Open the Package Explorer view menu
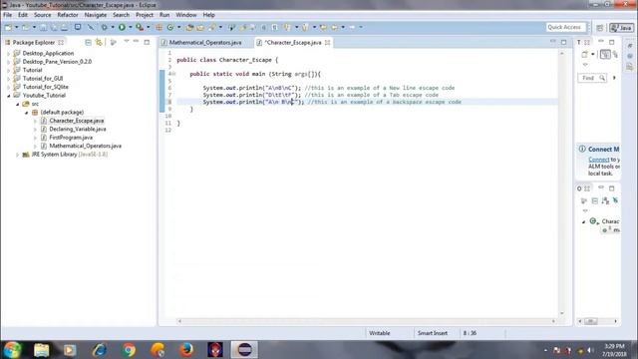The width and height of the screenshot is (638, 359). pyautogui.click(x=127, y=42)
